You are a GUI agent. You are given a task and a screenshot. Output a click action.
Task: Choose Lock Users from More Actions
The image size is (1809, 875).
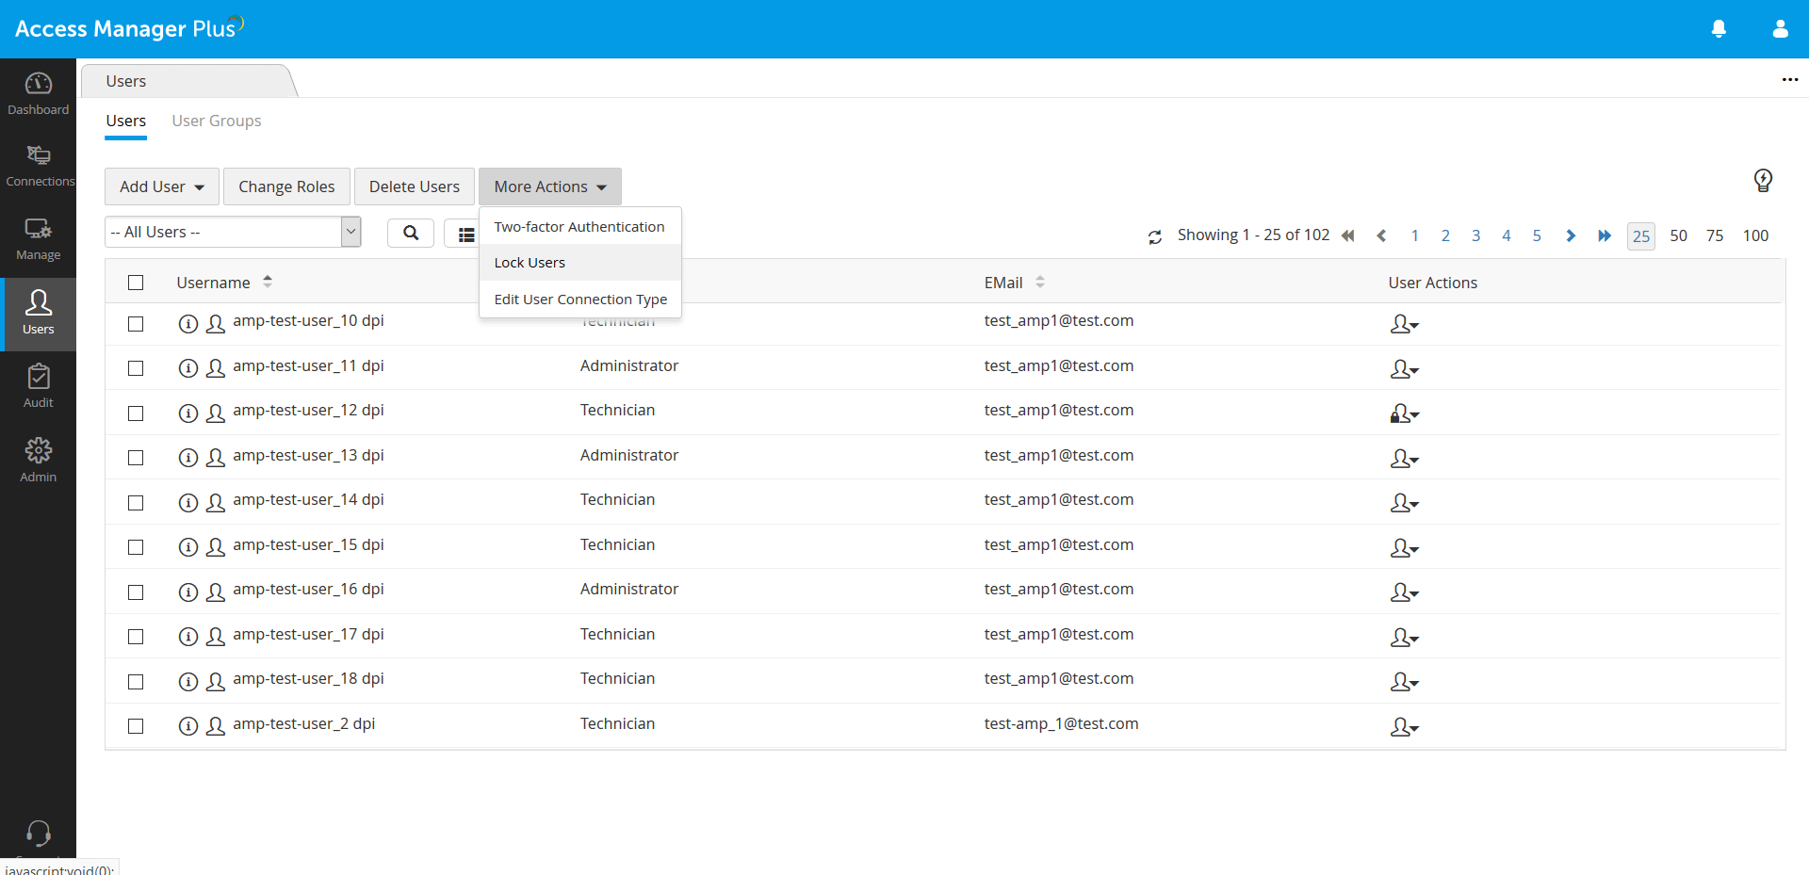coord(580,263)
